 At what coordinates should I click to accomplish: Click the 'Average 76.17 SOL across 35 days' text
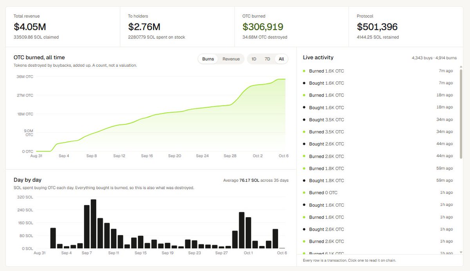255,180
